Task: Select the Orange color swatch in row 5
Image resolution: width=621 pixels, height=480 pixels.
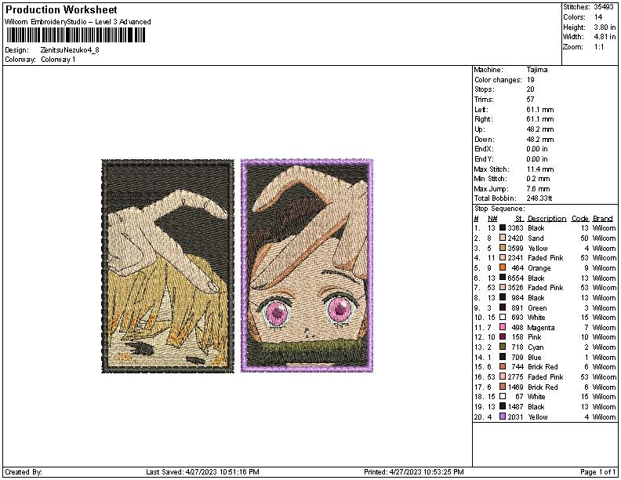Action: (x=503, y=267)
